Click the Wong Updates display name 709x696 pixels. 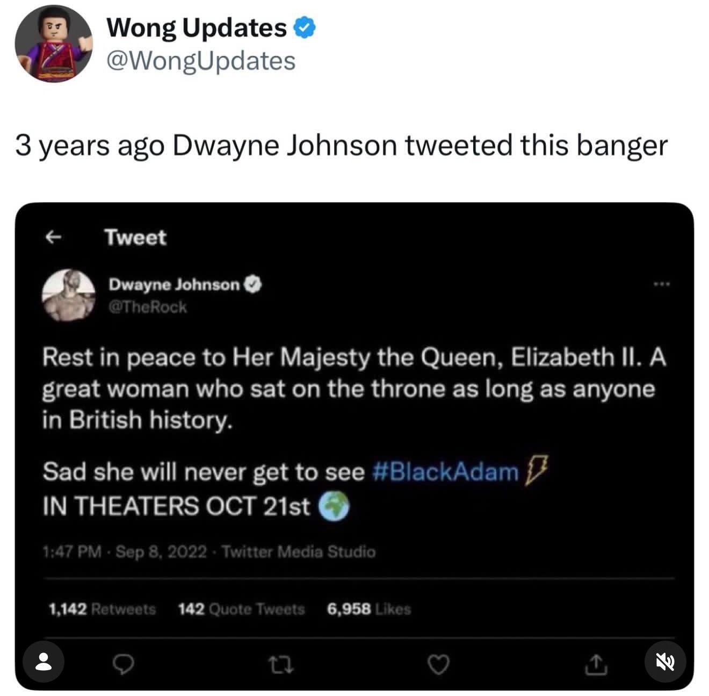coord(197,27)
